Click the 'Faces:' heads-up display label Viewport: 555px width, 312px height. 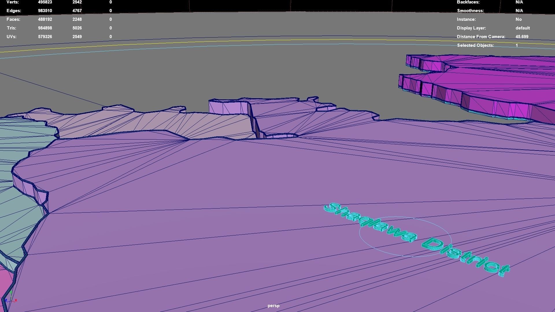point(13,19)
